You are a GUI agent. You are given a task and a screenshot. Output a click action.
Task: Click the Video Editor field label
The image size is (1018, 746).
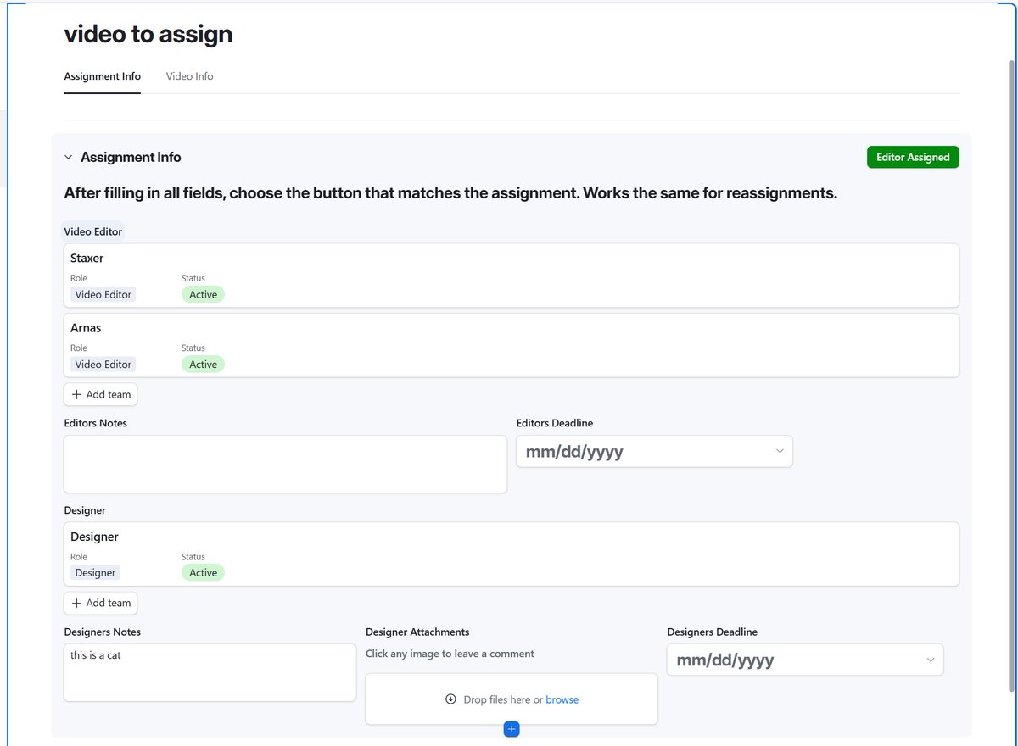93,231
